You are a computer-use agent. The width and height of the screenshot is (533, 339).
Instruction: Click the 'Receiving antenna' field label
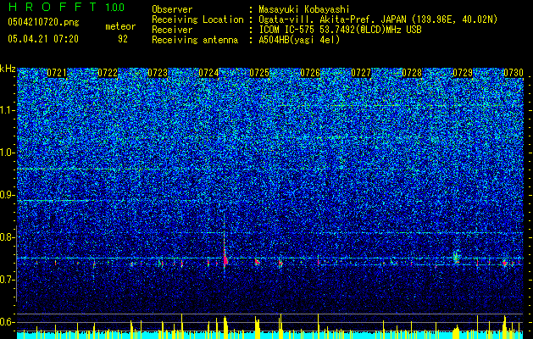(195, 40)
